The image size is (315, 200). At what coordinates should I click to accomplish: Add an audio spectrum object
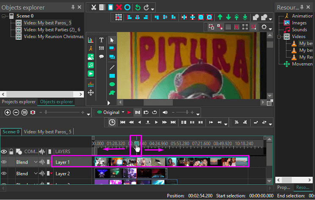[x=91, y=84]
